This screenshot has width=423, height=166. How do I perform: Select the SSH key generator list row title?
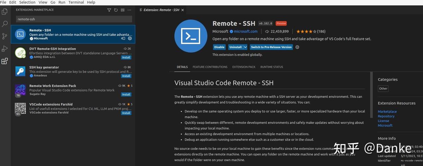(x=44, y=67)
